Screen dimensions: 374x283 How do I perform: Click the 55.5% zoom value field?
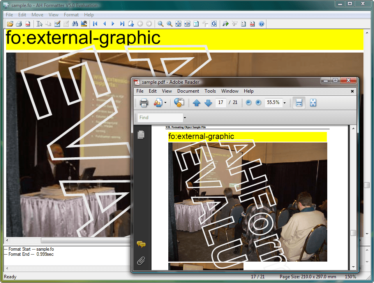273,102
